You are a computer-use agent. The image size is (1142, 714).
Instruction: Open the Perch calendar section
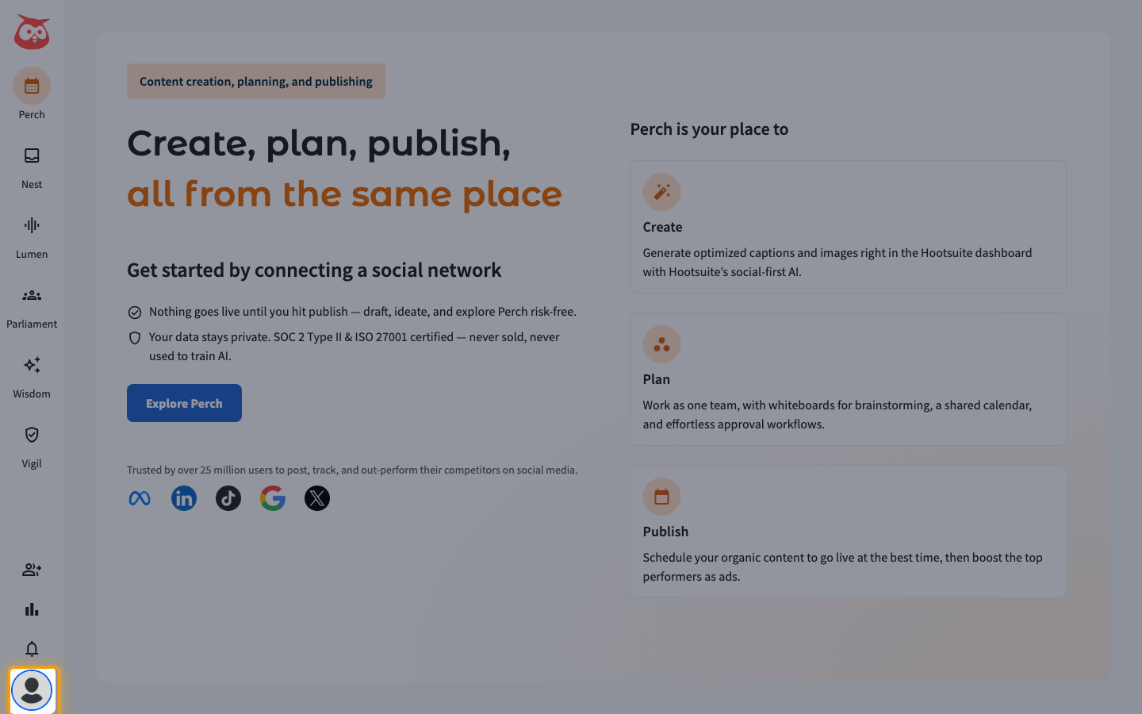point(32,94)
